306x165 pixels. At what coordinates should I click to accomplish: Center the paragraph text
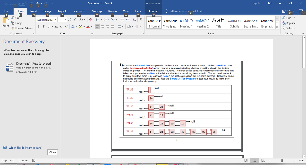[x=102, y=26]
